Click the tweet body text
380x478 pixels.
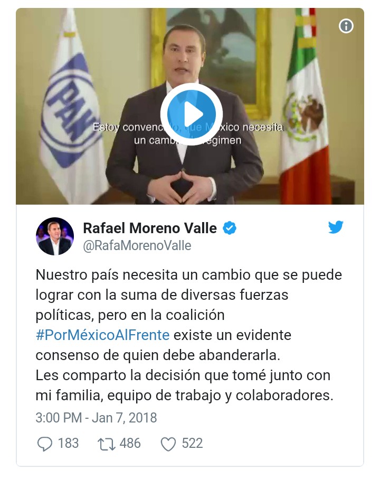click(x=188, y=335)
